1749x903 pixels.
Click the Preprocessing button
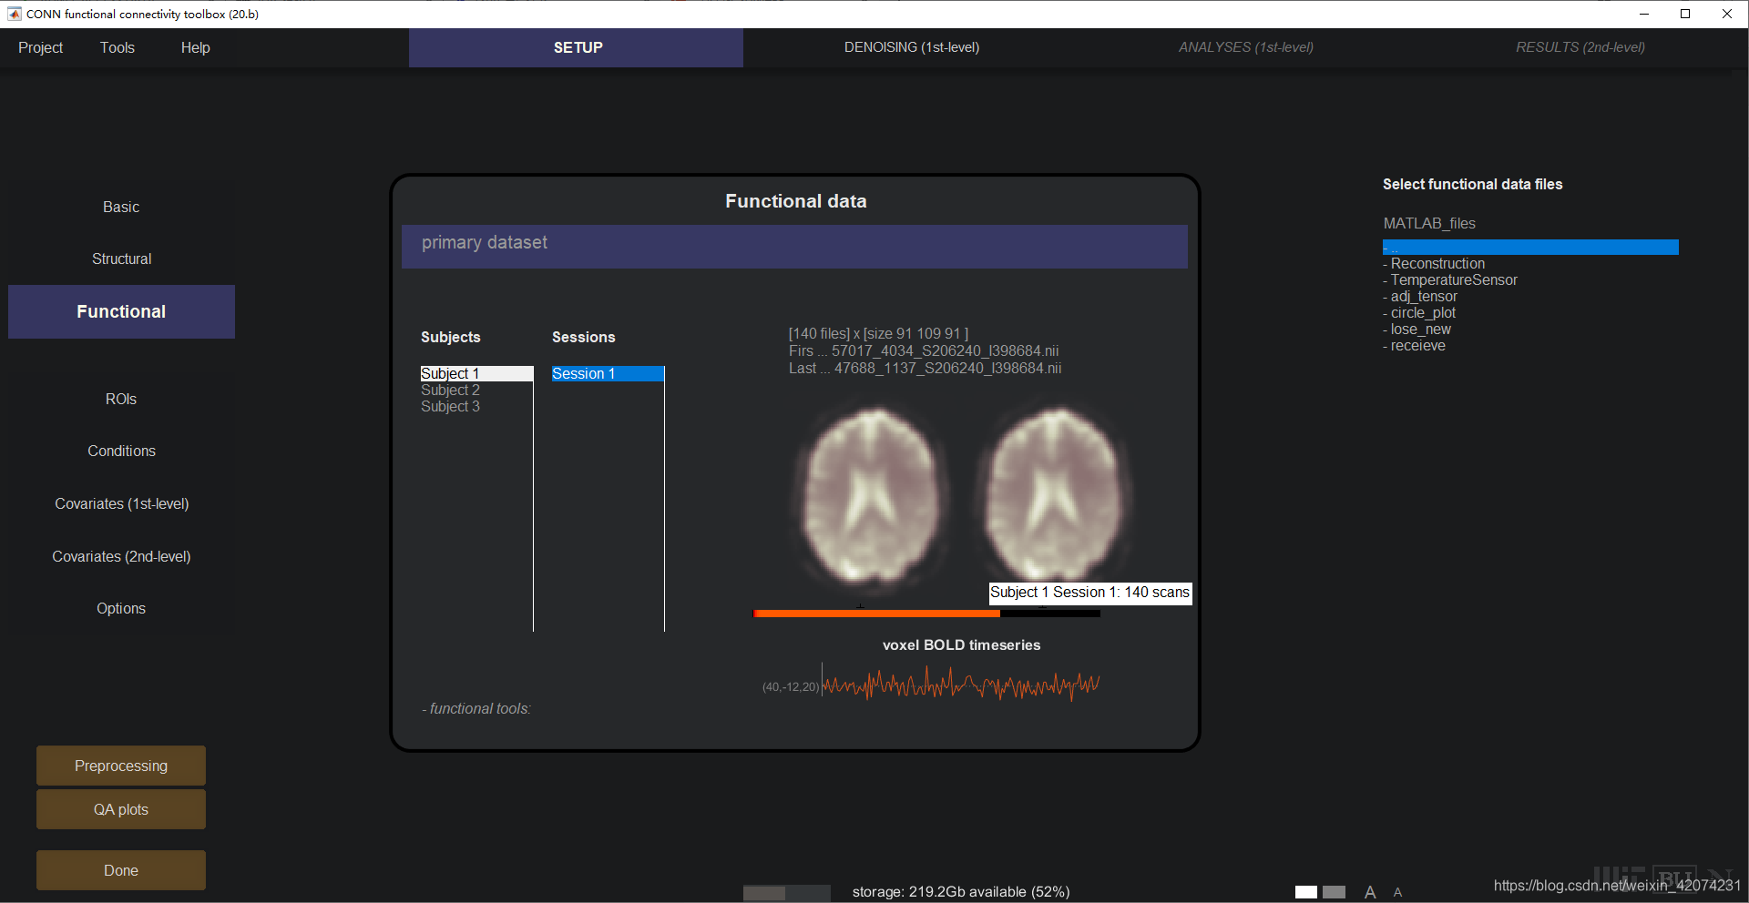[x=121, y=766]
